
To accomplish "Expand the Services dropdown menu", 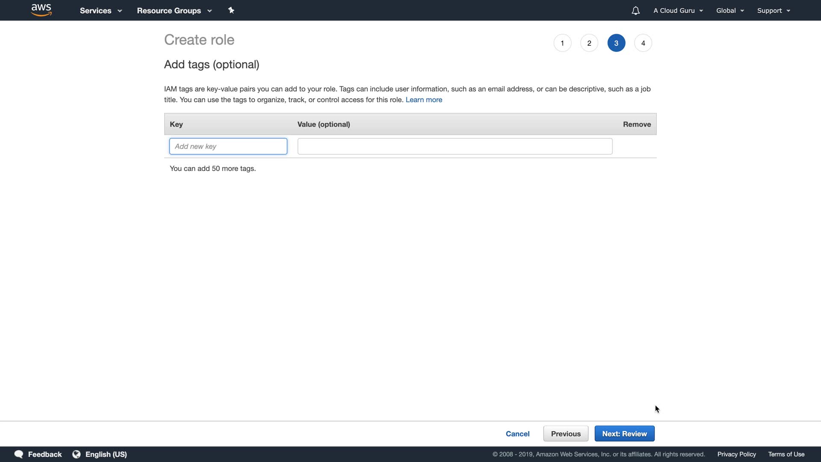I will [x=101, y=11].
